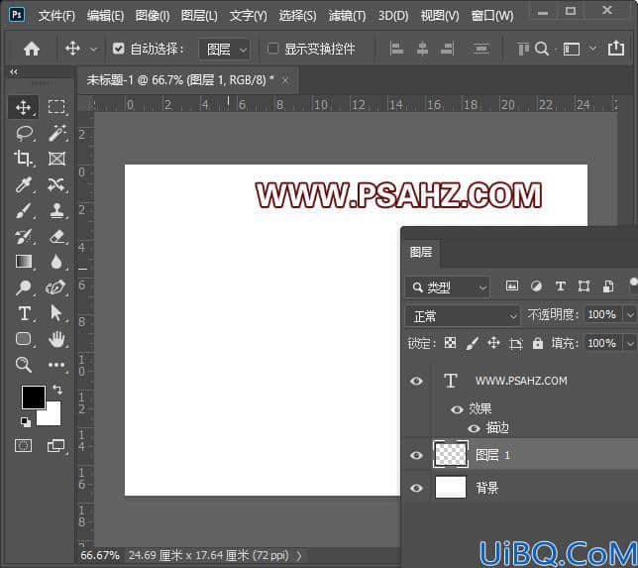
Task: Enable Show Transform Controls checkbox
Action: pos(272,49)
